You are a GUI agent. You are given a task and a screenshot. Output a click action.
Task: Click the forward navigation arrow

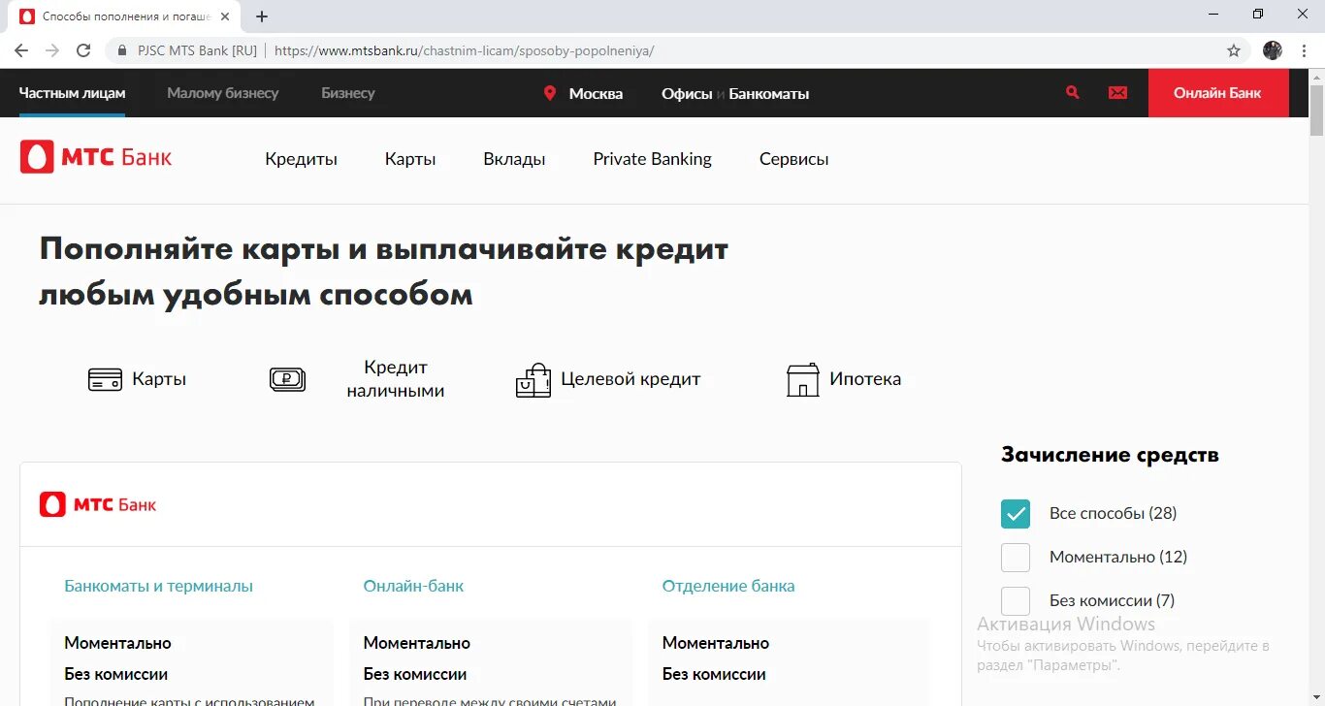pos(52,50)
